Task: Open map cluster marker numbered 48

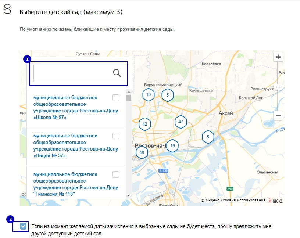Action: click(x=142, y=152)
